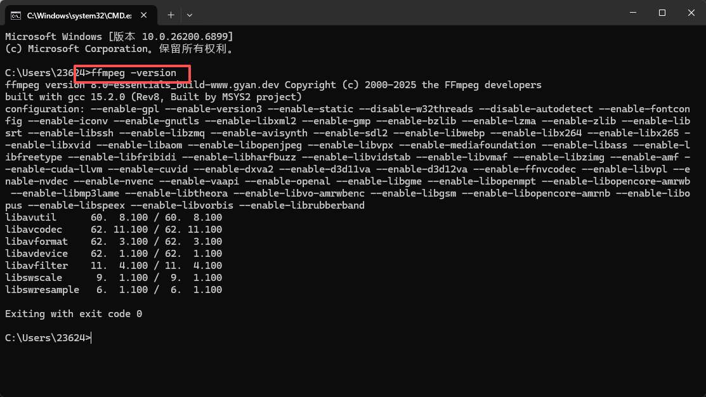Open the tab type dropdown chevron
This screenshot has height=397, width=706.
pos(190,14)
